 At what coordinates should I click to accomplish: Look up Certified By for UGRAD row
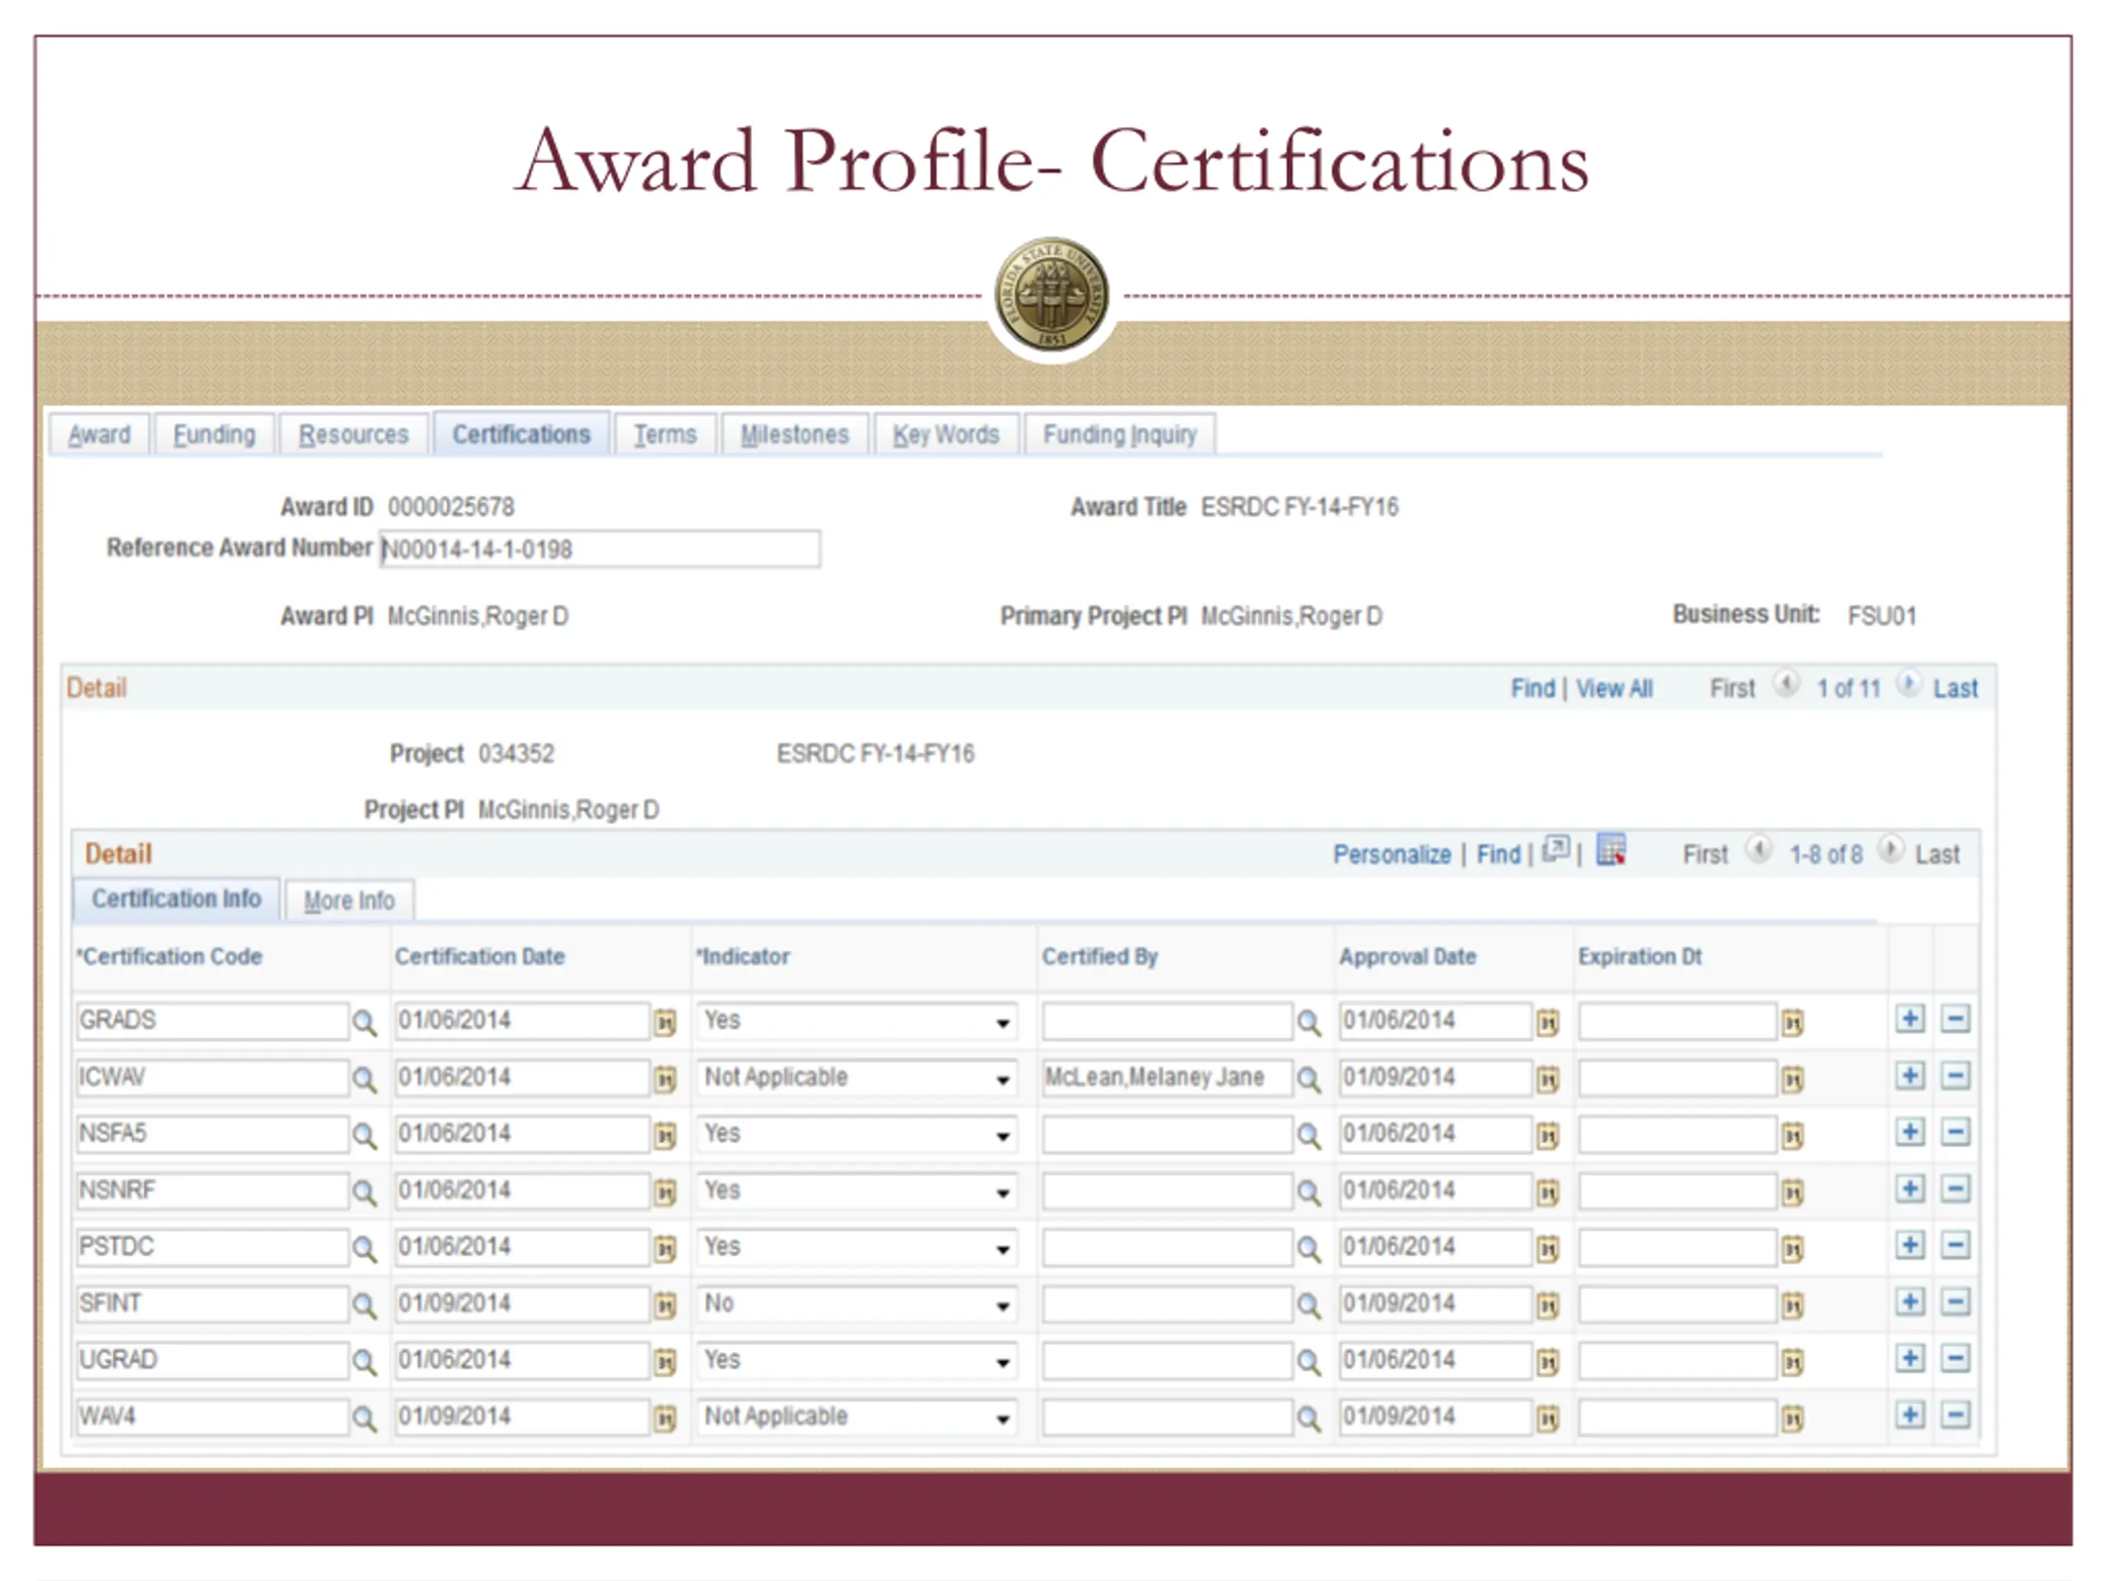coord(1308,1362)
